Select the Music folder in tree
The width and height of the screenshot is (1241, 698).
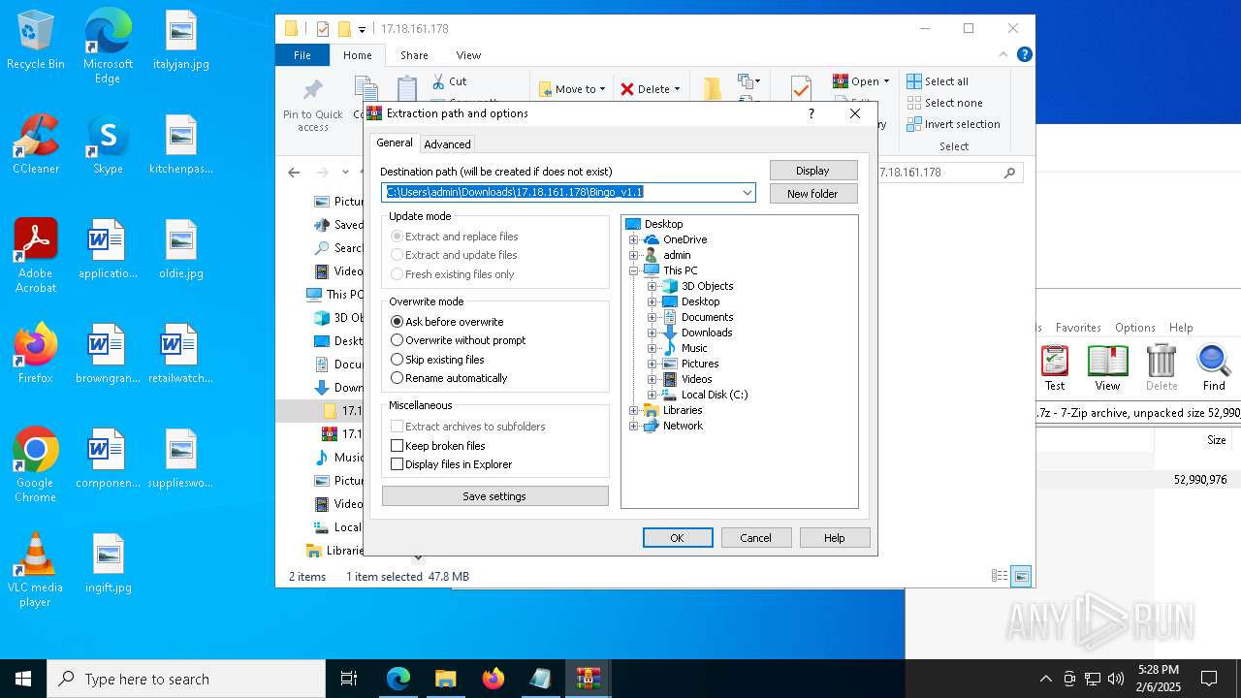(x=694, y=348)
